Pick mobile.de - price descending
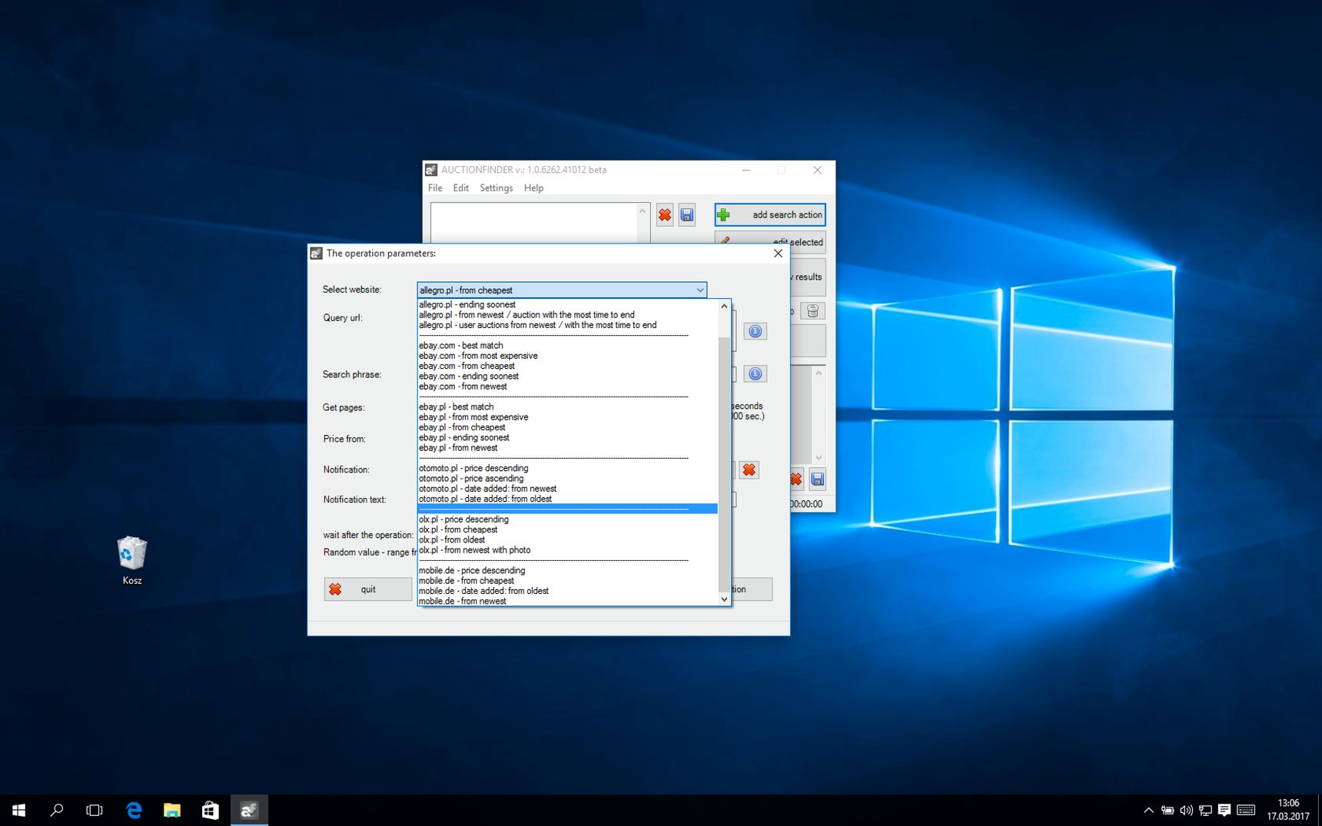The width and height of the screenshot is (1322, 826). (567, 571)
